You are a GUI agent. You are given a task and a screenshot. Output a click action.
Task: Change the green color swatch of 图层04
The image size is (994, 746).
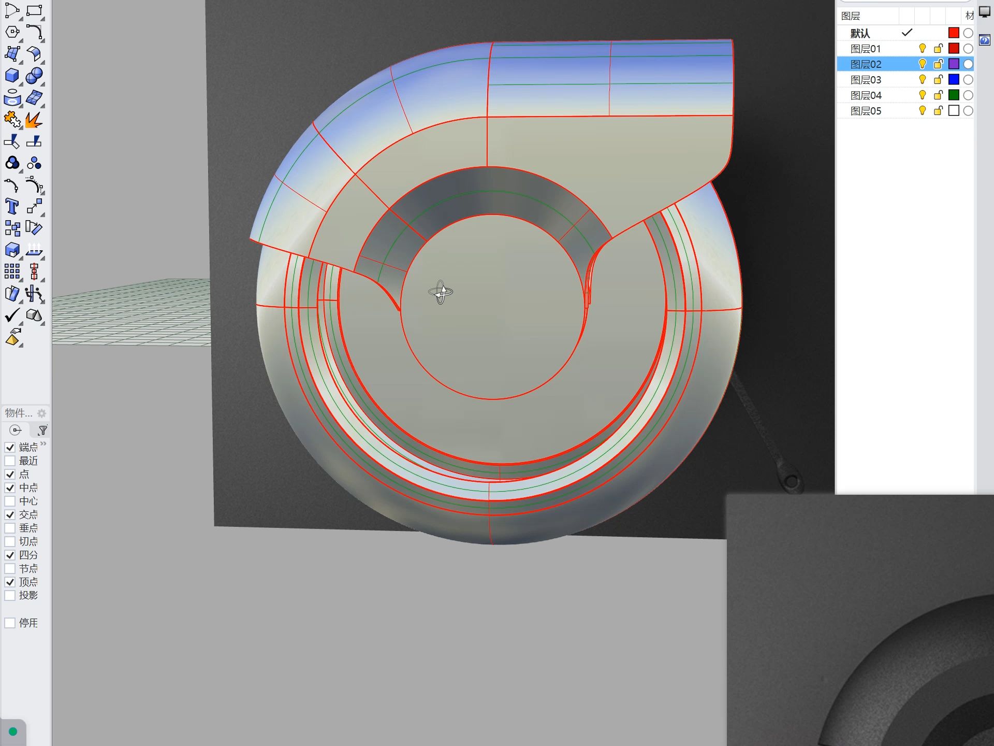[x=954, y=95]
